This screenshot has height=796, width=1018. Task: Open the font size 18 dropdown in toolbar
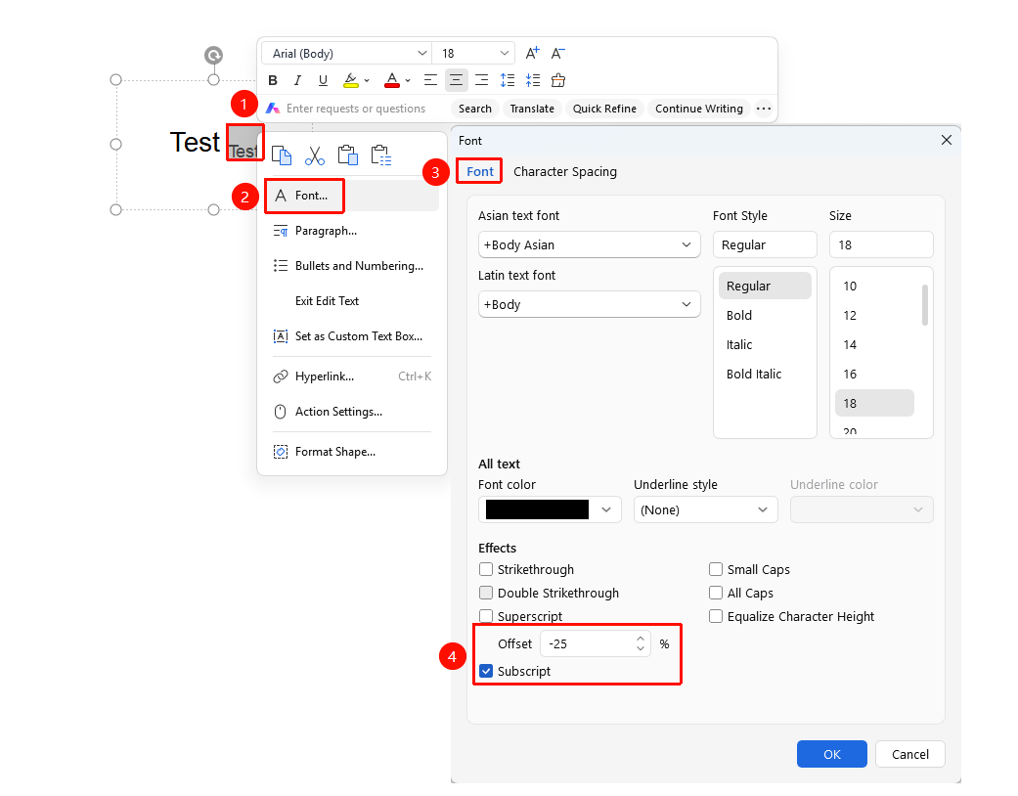(x=505, y=53)
